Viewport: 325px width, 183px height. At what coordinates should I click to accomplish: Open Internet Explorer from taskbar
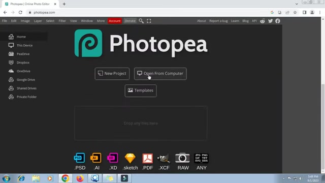21,178
